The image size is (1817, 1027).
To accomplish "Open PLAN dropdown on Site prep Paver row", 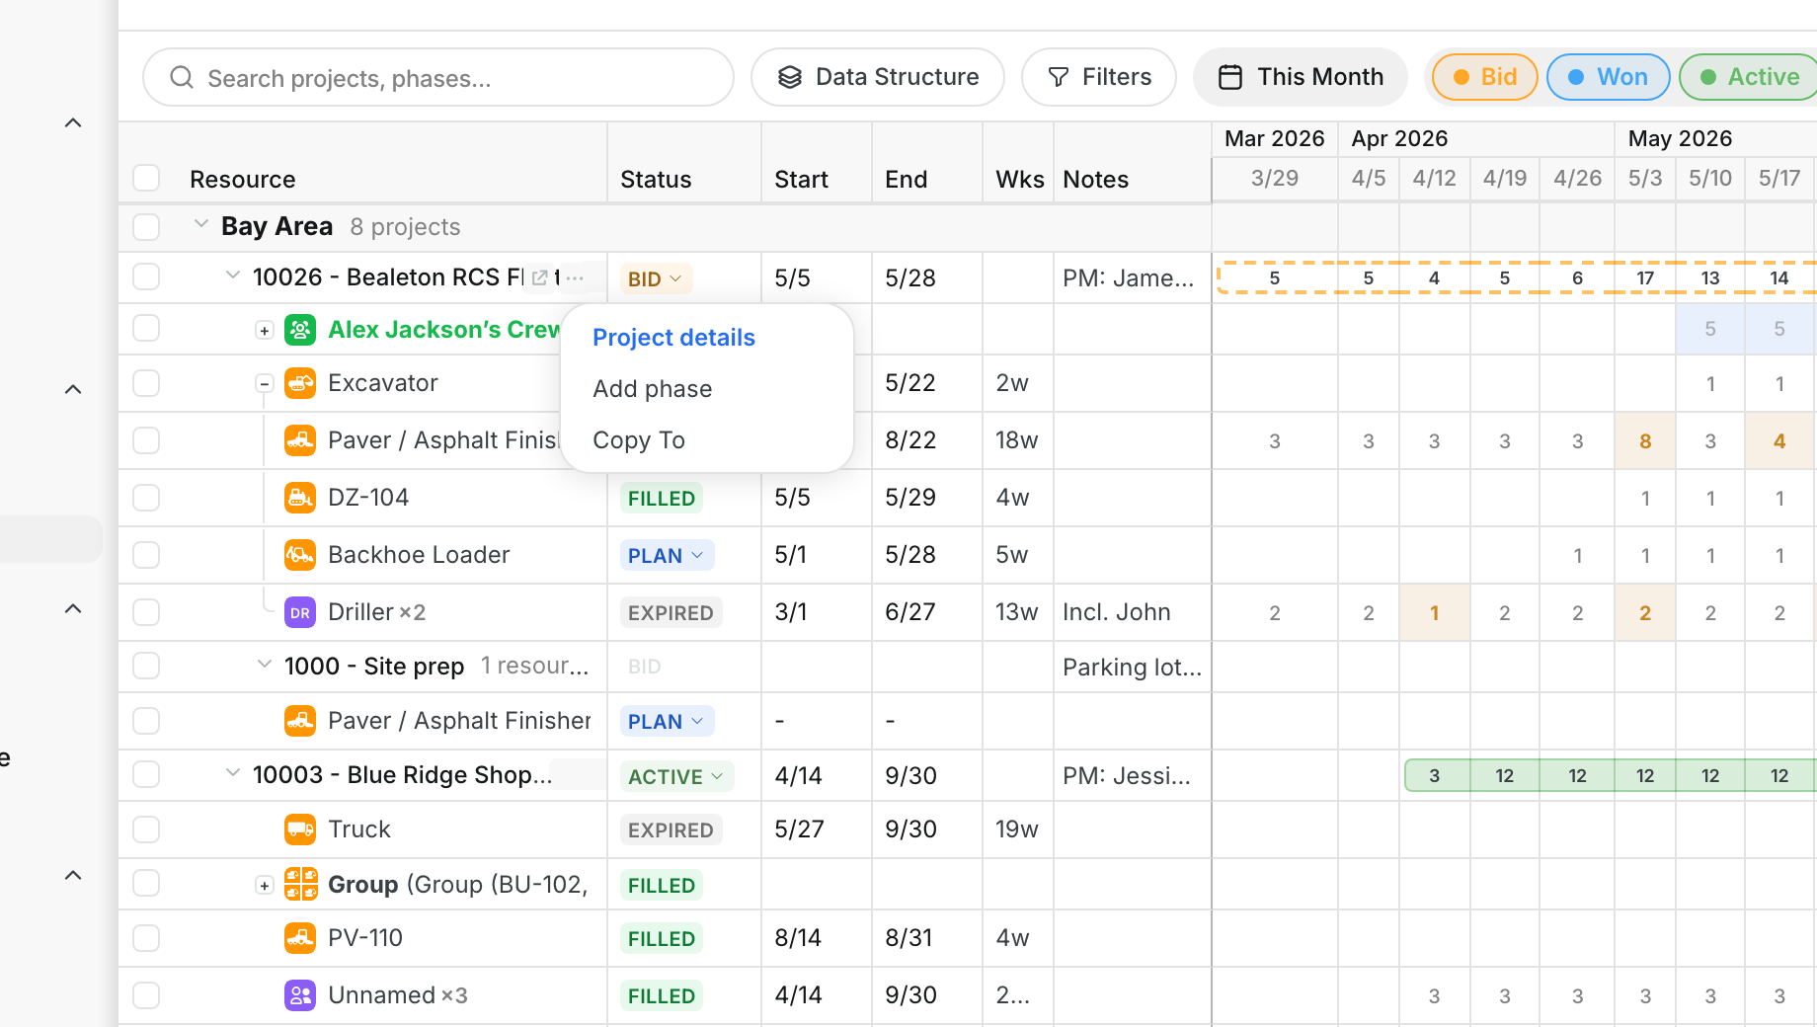I will click(667, 721).
